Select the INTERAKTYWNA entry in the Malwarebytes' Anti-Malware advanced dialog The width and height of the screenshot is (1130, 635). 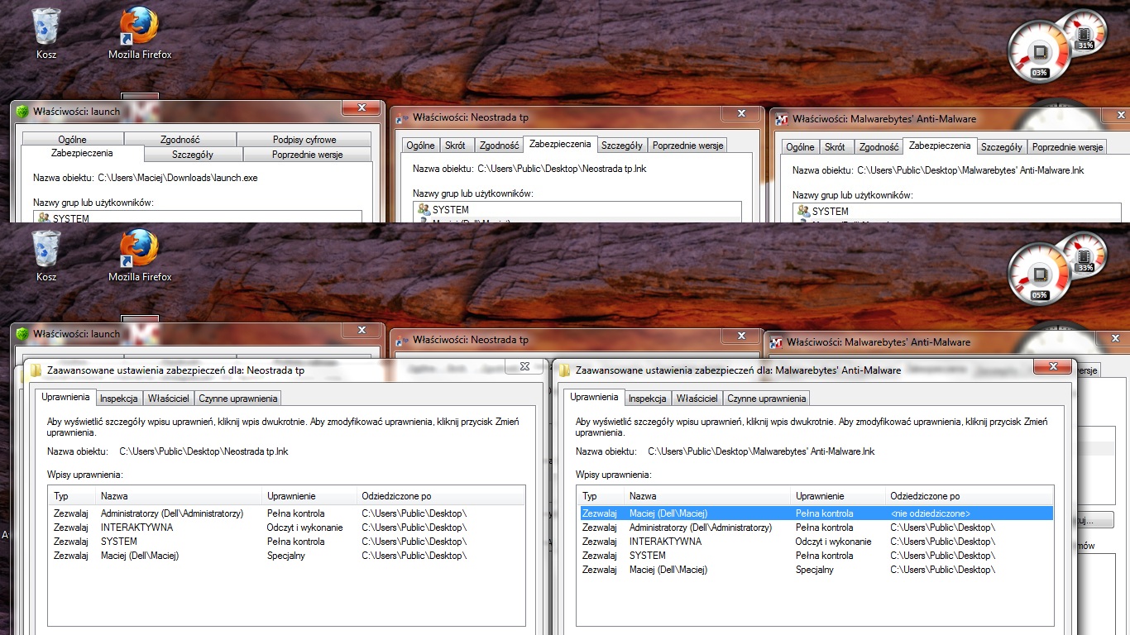coord(815,542)
